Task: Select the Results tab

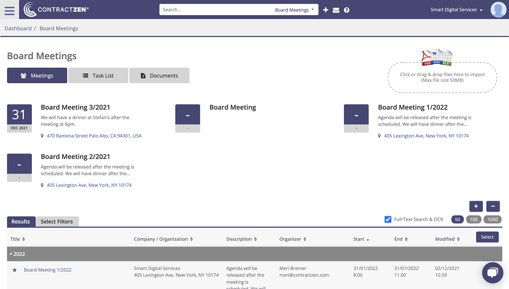Action: point(21,222)
